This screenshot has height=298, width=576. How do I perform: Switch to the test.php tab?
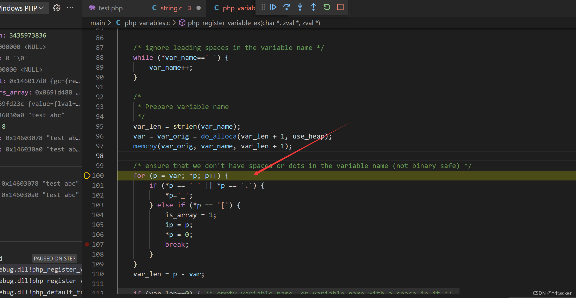point(110,8)
